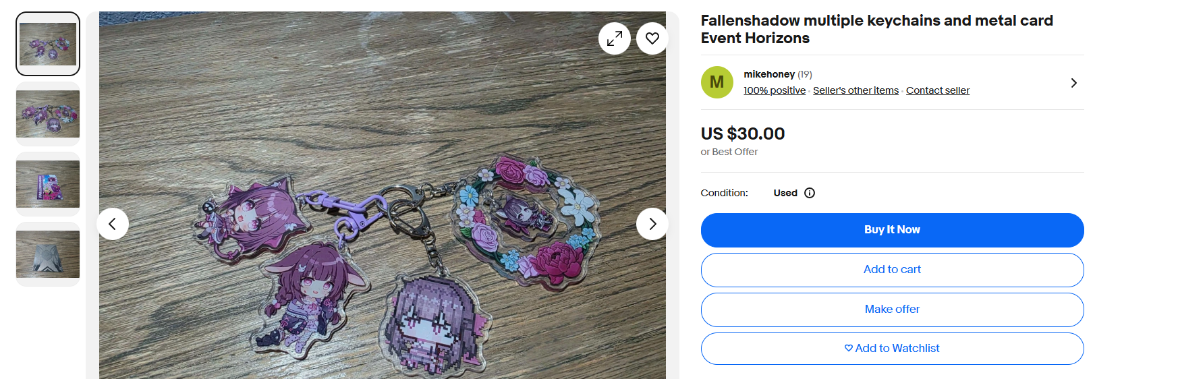Tap the heart icon on the photo
The image size is (1178, 379).
(x=652, y=38)
